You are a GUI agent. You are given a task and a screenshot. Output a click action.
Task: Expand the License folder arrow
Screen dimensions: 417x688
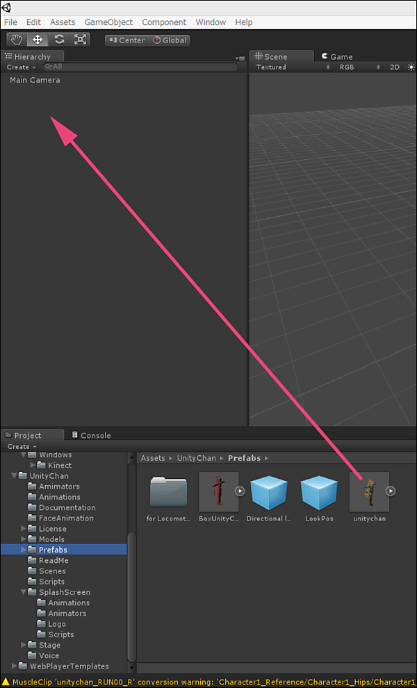tap(24, 529)
